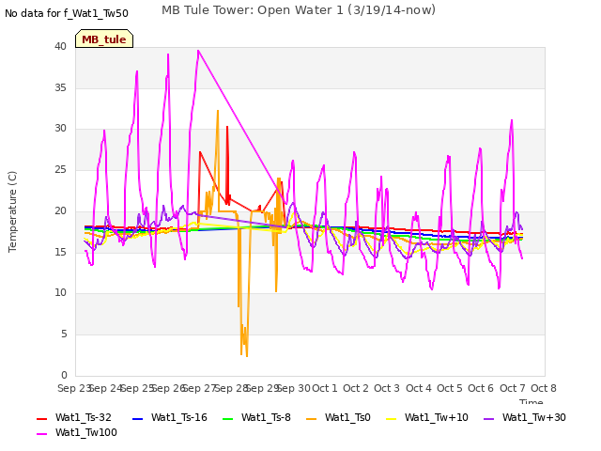The height and width of the screenshot is (451, 601).
Task: Click the green Wat1_Ts-8 legend swatch
Action: click(x=227, y=418)
